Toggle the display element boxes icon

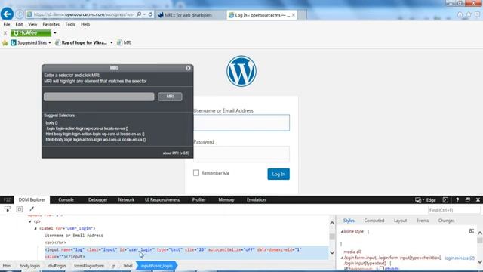coord(20,209)
